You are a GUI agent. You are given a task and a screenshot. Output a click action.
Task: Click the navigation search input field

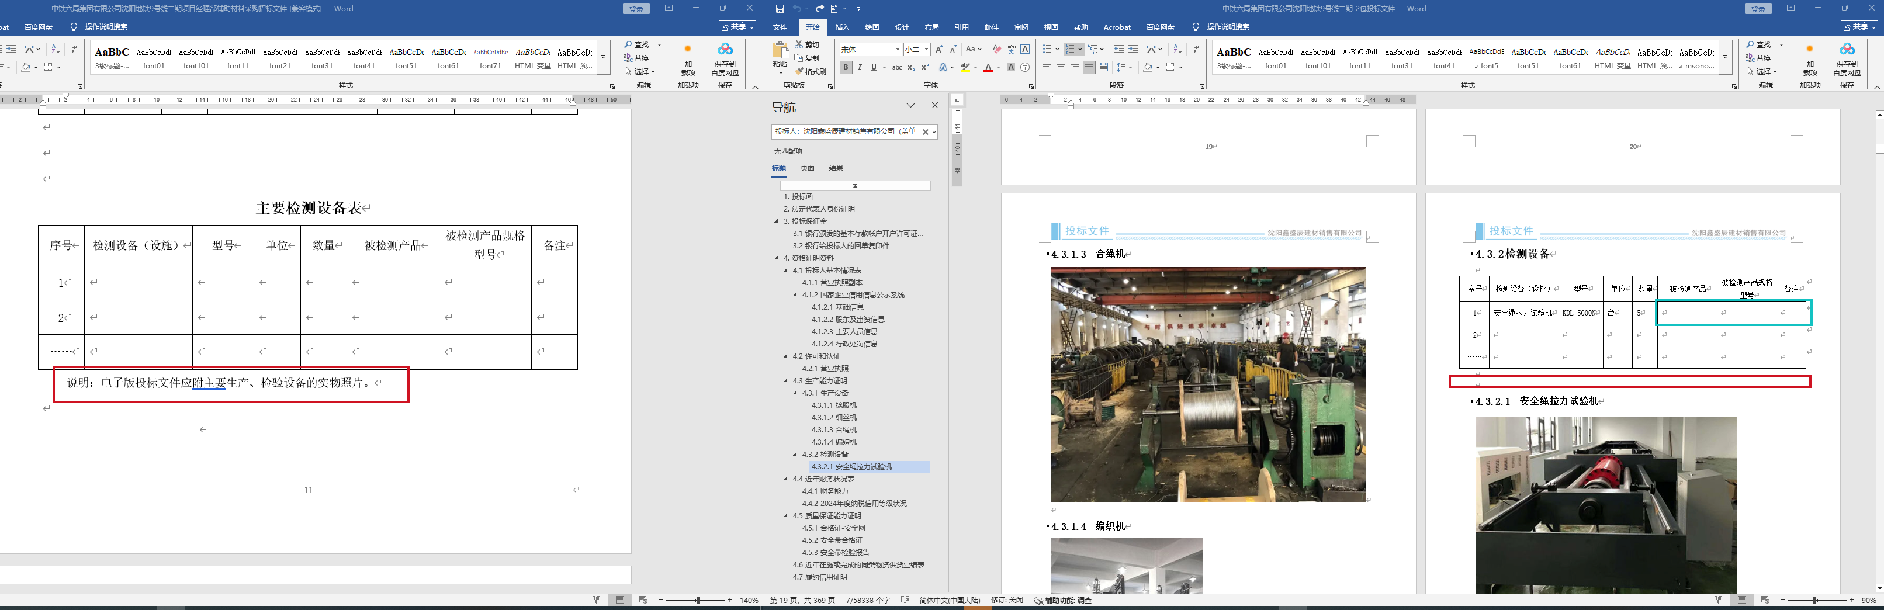[x=845, y=131]
